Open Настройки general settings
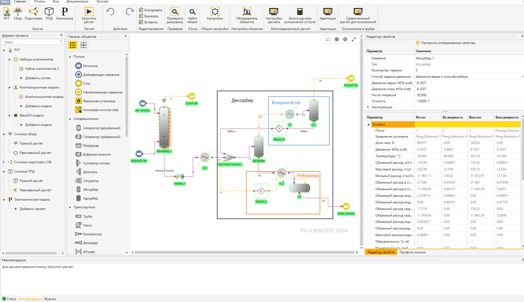 click(215, 14)
